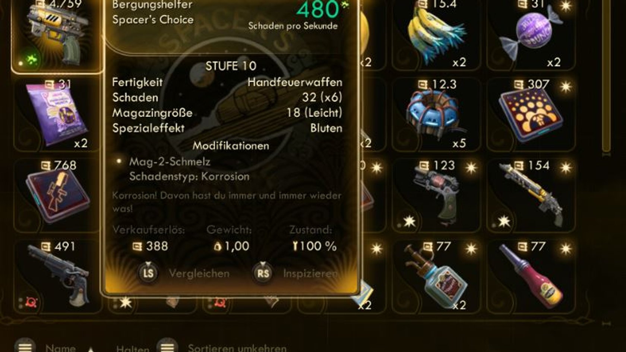Toggle the sort direction arrow beside Name
This screenshot has height=352, width=626.
pos(91,349)
